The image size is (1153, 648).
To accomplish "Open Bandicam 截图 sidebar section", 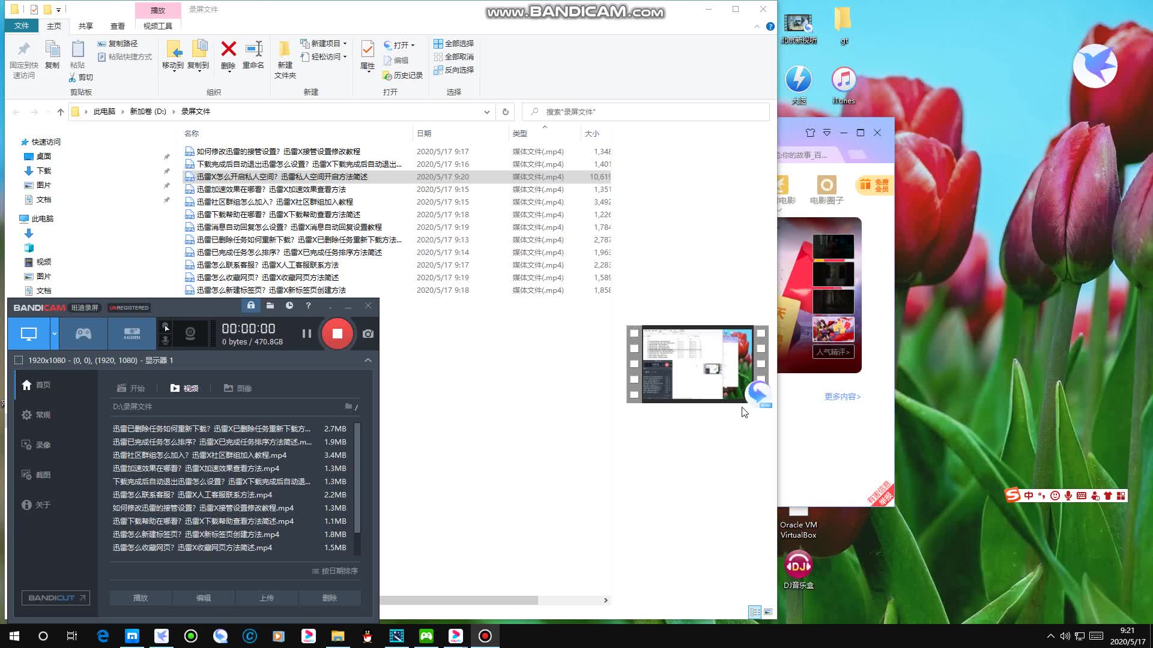I will coord(36,475).
